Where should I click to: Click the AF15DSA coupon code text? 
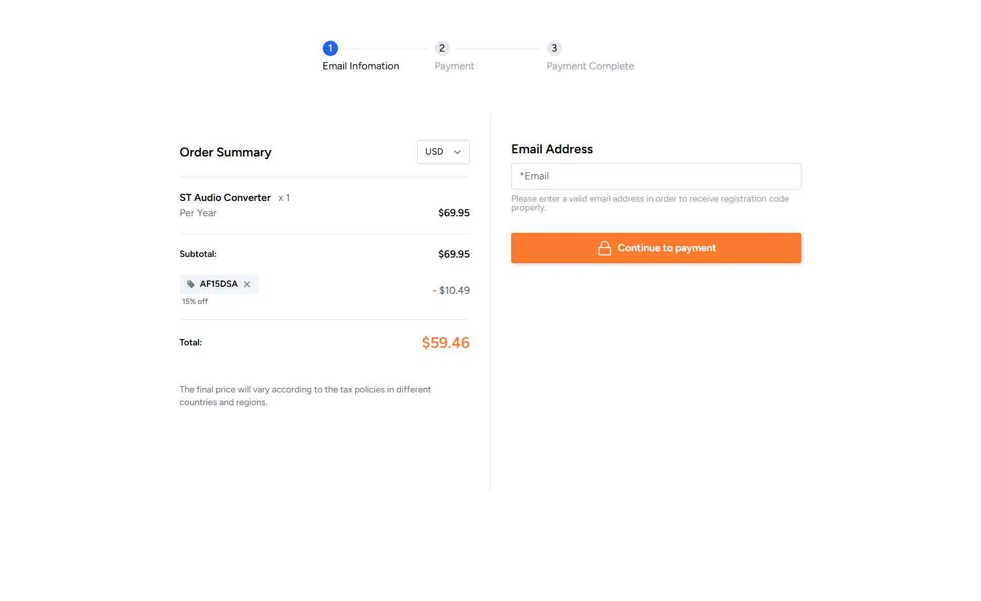coord(219,284)
